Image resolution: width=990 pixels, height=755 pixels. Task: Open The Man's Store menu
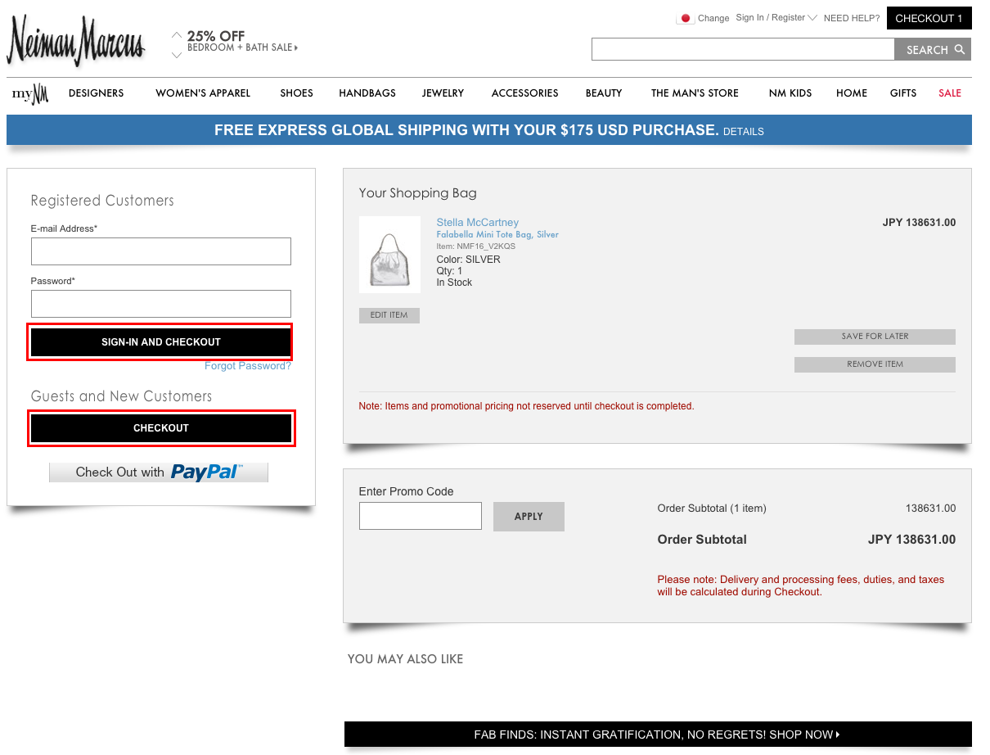click(x=695, y=93)
